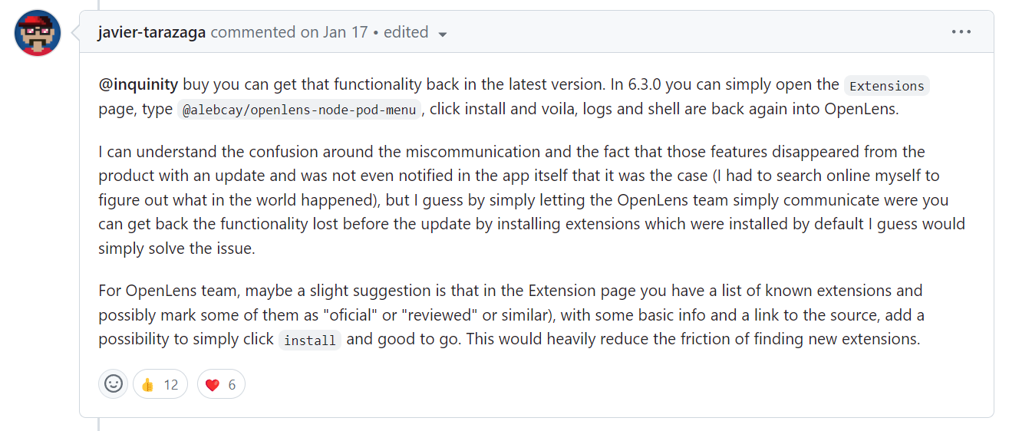Screen dimensions: 1032x431
Task: Click the "commented on Jan 17" timestamp
Action: [x=289, y=32]
